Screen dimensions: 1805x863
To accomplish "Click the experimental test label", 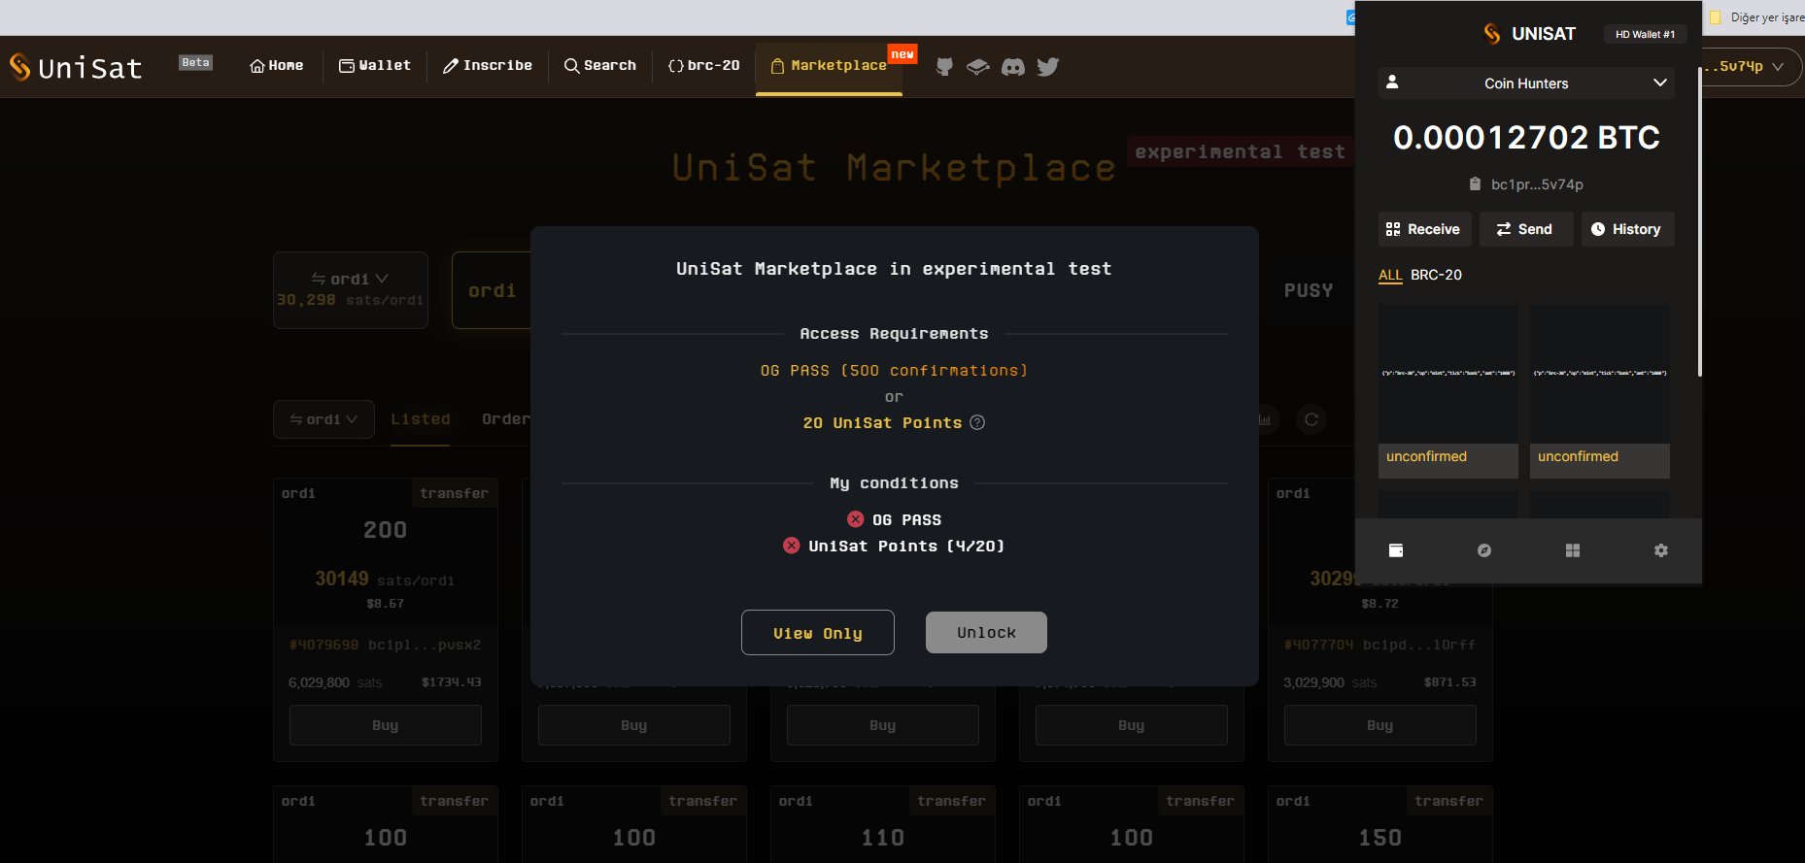I will point(1240,151).
